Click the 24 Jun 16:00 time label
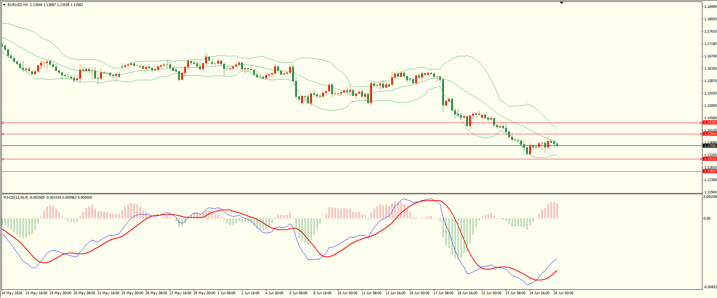Viewport: 717px width, 298px height. pyautogui.click(x=539, y=293)
